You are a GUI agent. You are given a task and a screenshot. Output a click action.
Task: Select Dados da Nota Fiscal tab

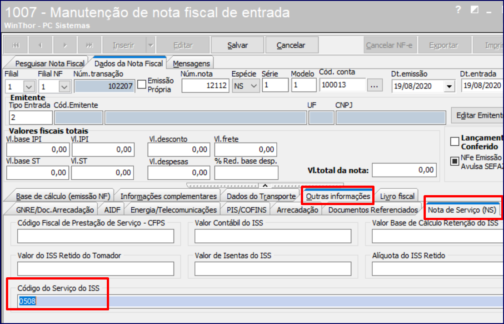click(129, 63)
